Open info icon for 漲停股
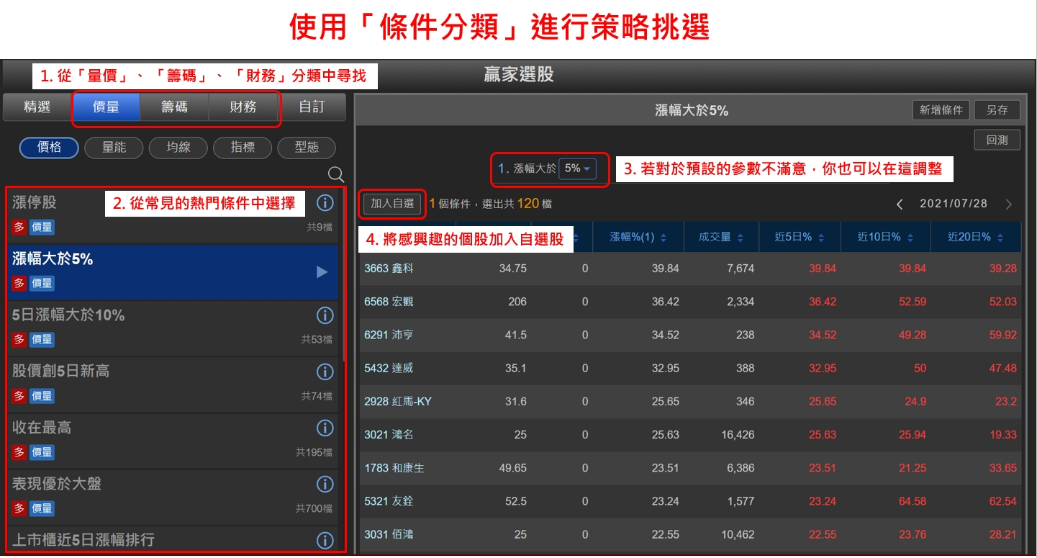Viewport: 1037px width, 558px height. click(325, 203)
